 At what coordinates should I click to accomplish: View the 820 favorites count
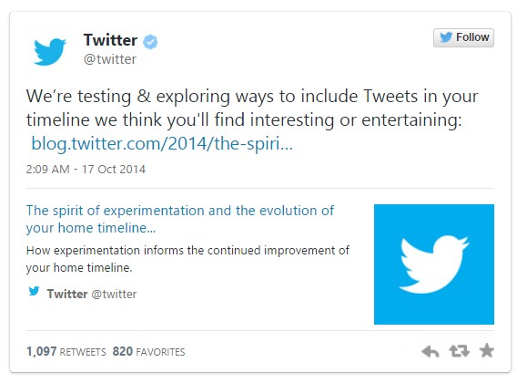tap(123, 351)
